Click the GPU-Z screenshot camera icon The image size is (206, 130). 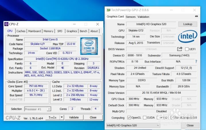[197, 16]
